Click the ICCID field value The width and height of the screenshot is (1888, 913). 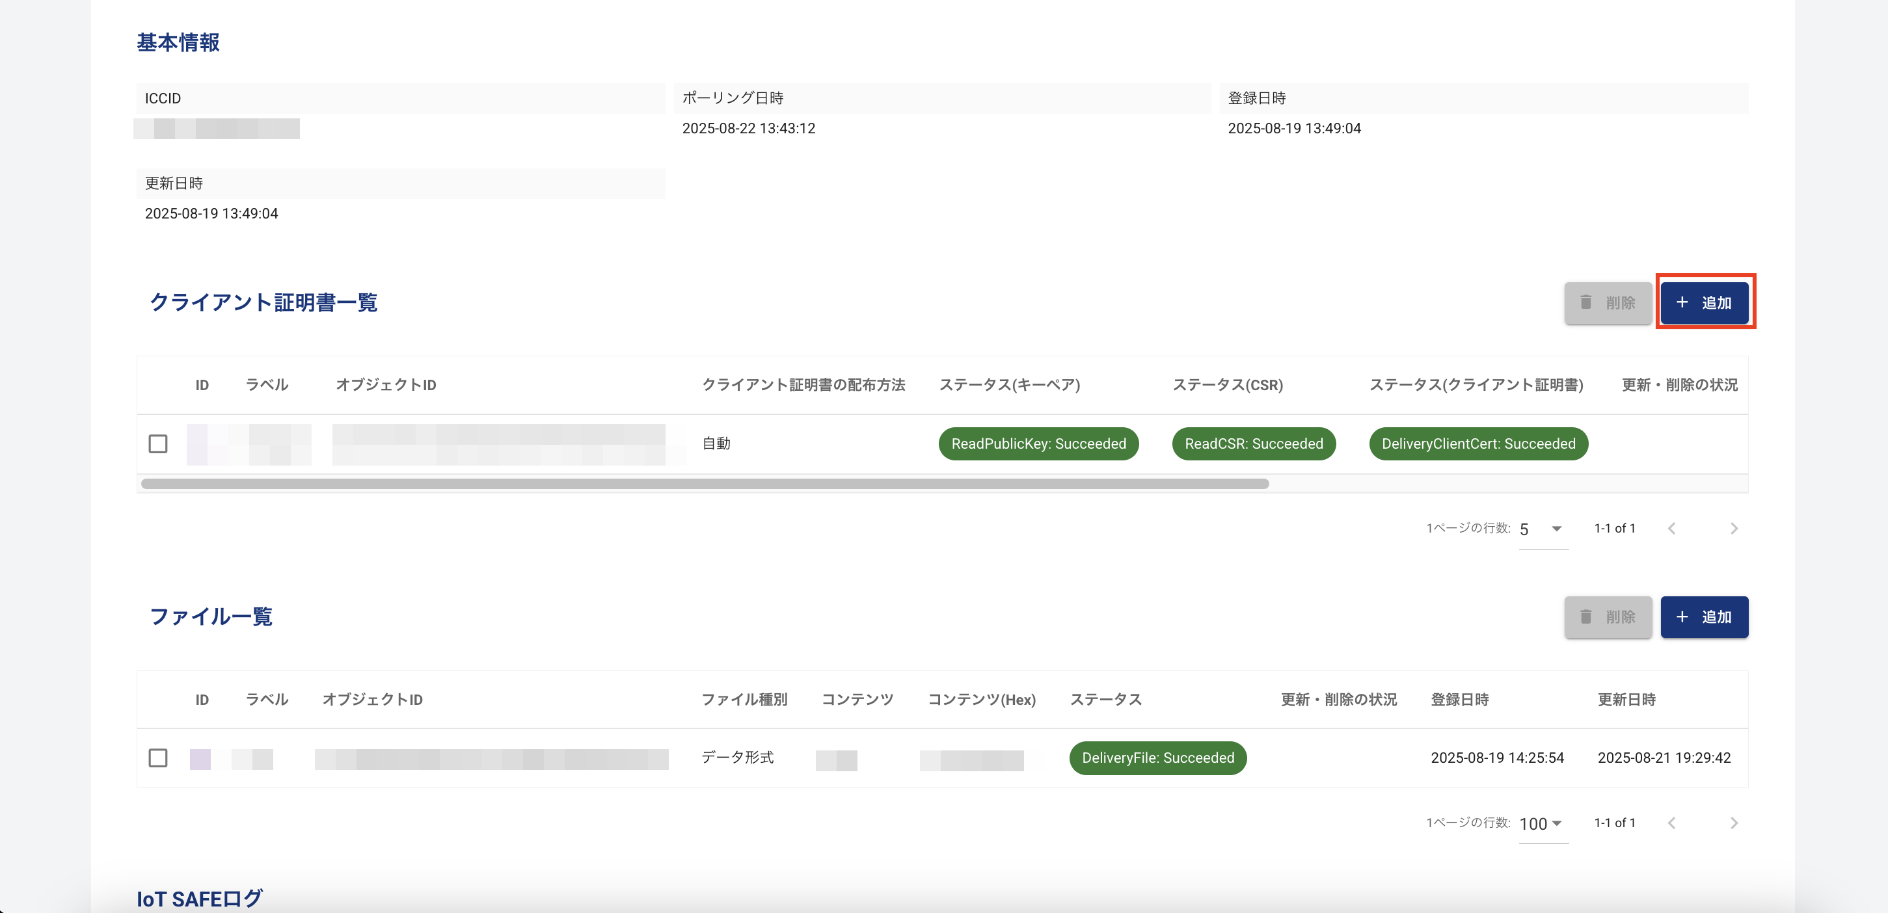[x=217, y=128]
